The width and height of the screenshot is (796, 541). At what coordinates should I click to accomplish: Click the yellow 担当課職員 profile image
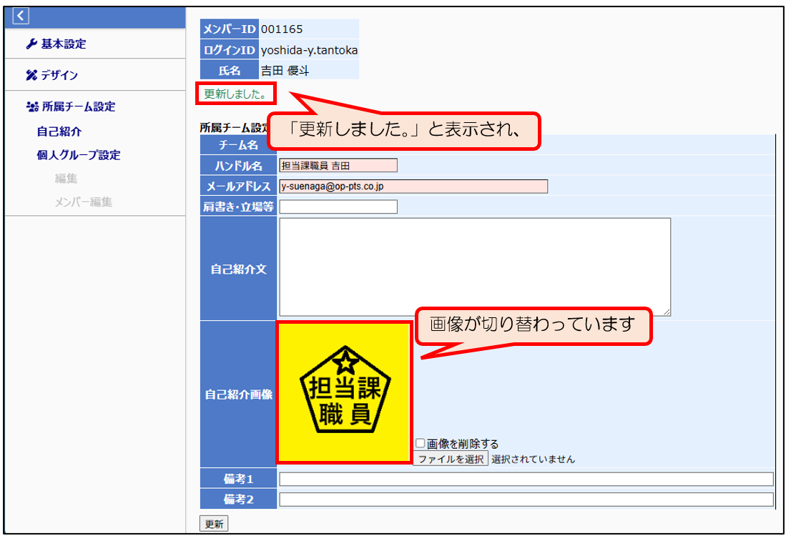(344, 392)
